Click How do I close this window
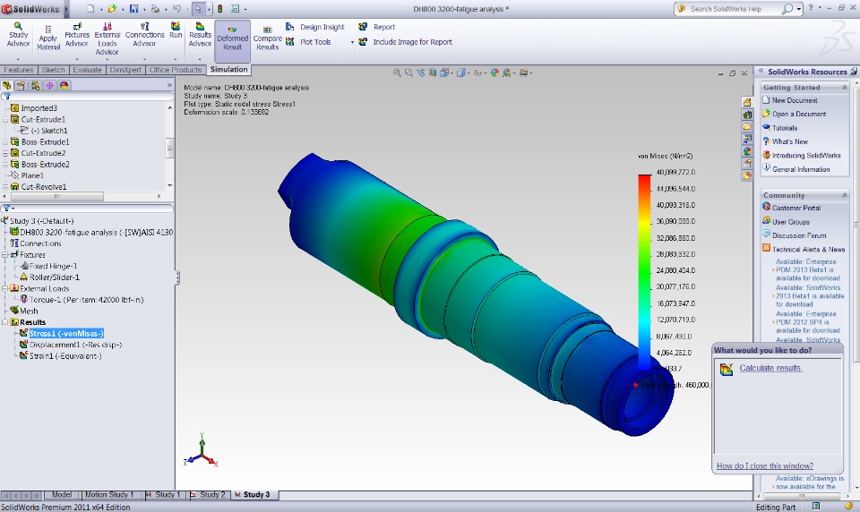 [x=764, y=466]
